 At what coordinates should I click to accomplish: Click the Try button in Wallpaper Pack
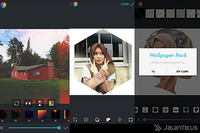(x=153, y=71)
